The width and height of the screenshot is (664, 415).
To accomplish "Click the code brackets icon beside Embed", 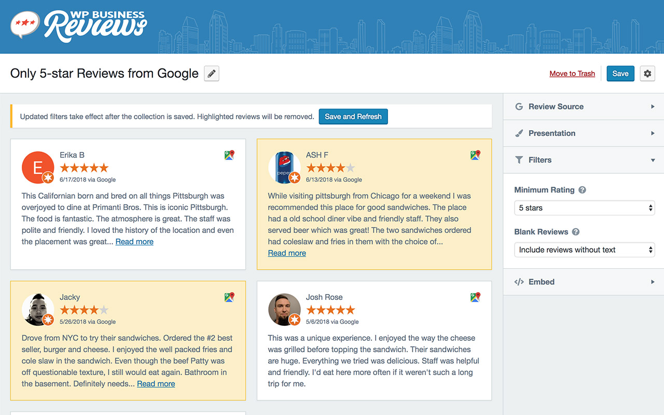I will coord(519,282).
